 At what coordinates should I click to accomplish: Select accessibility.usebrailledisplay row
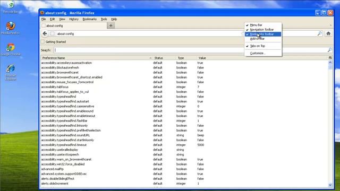[184, 150]
